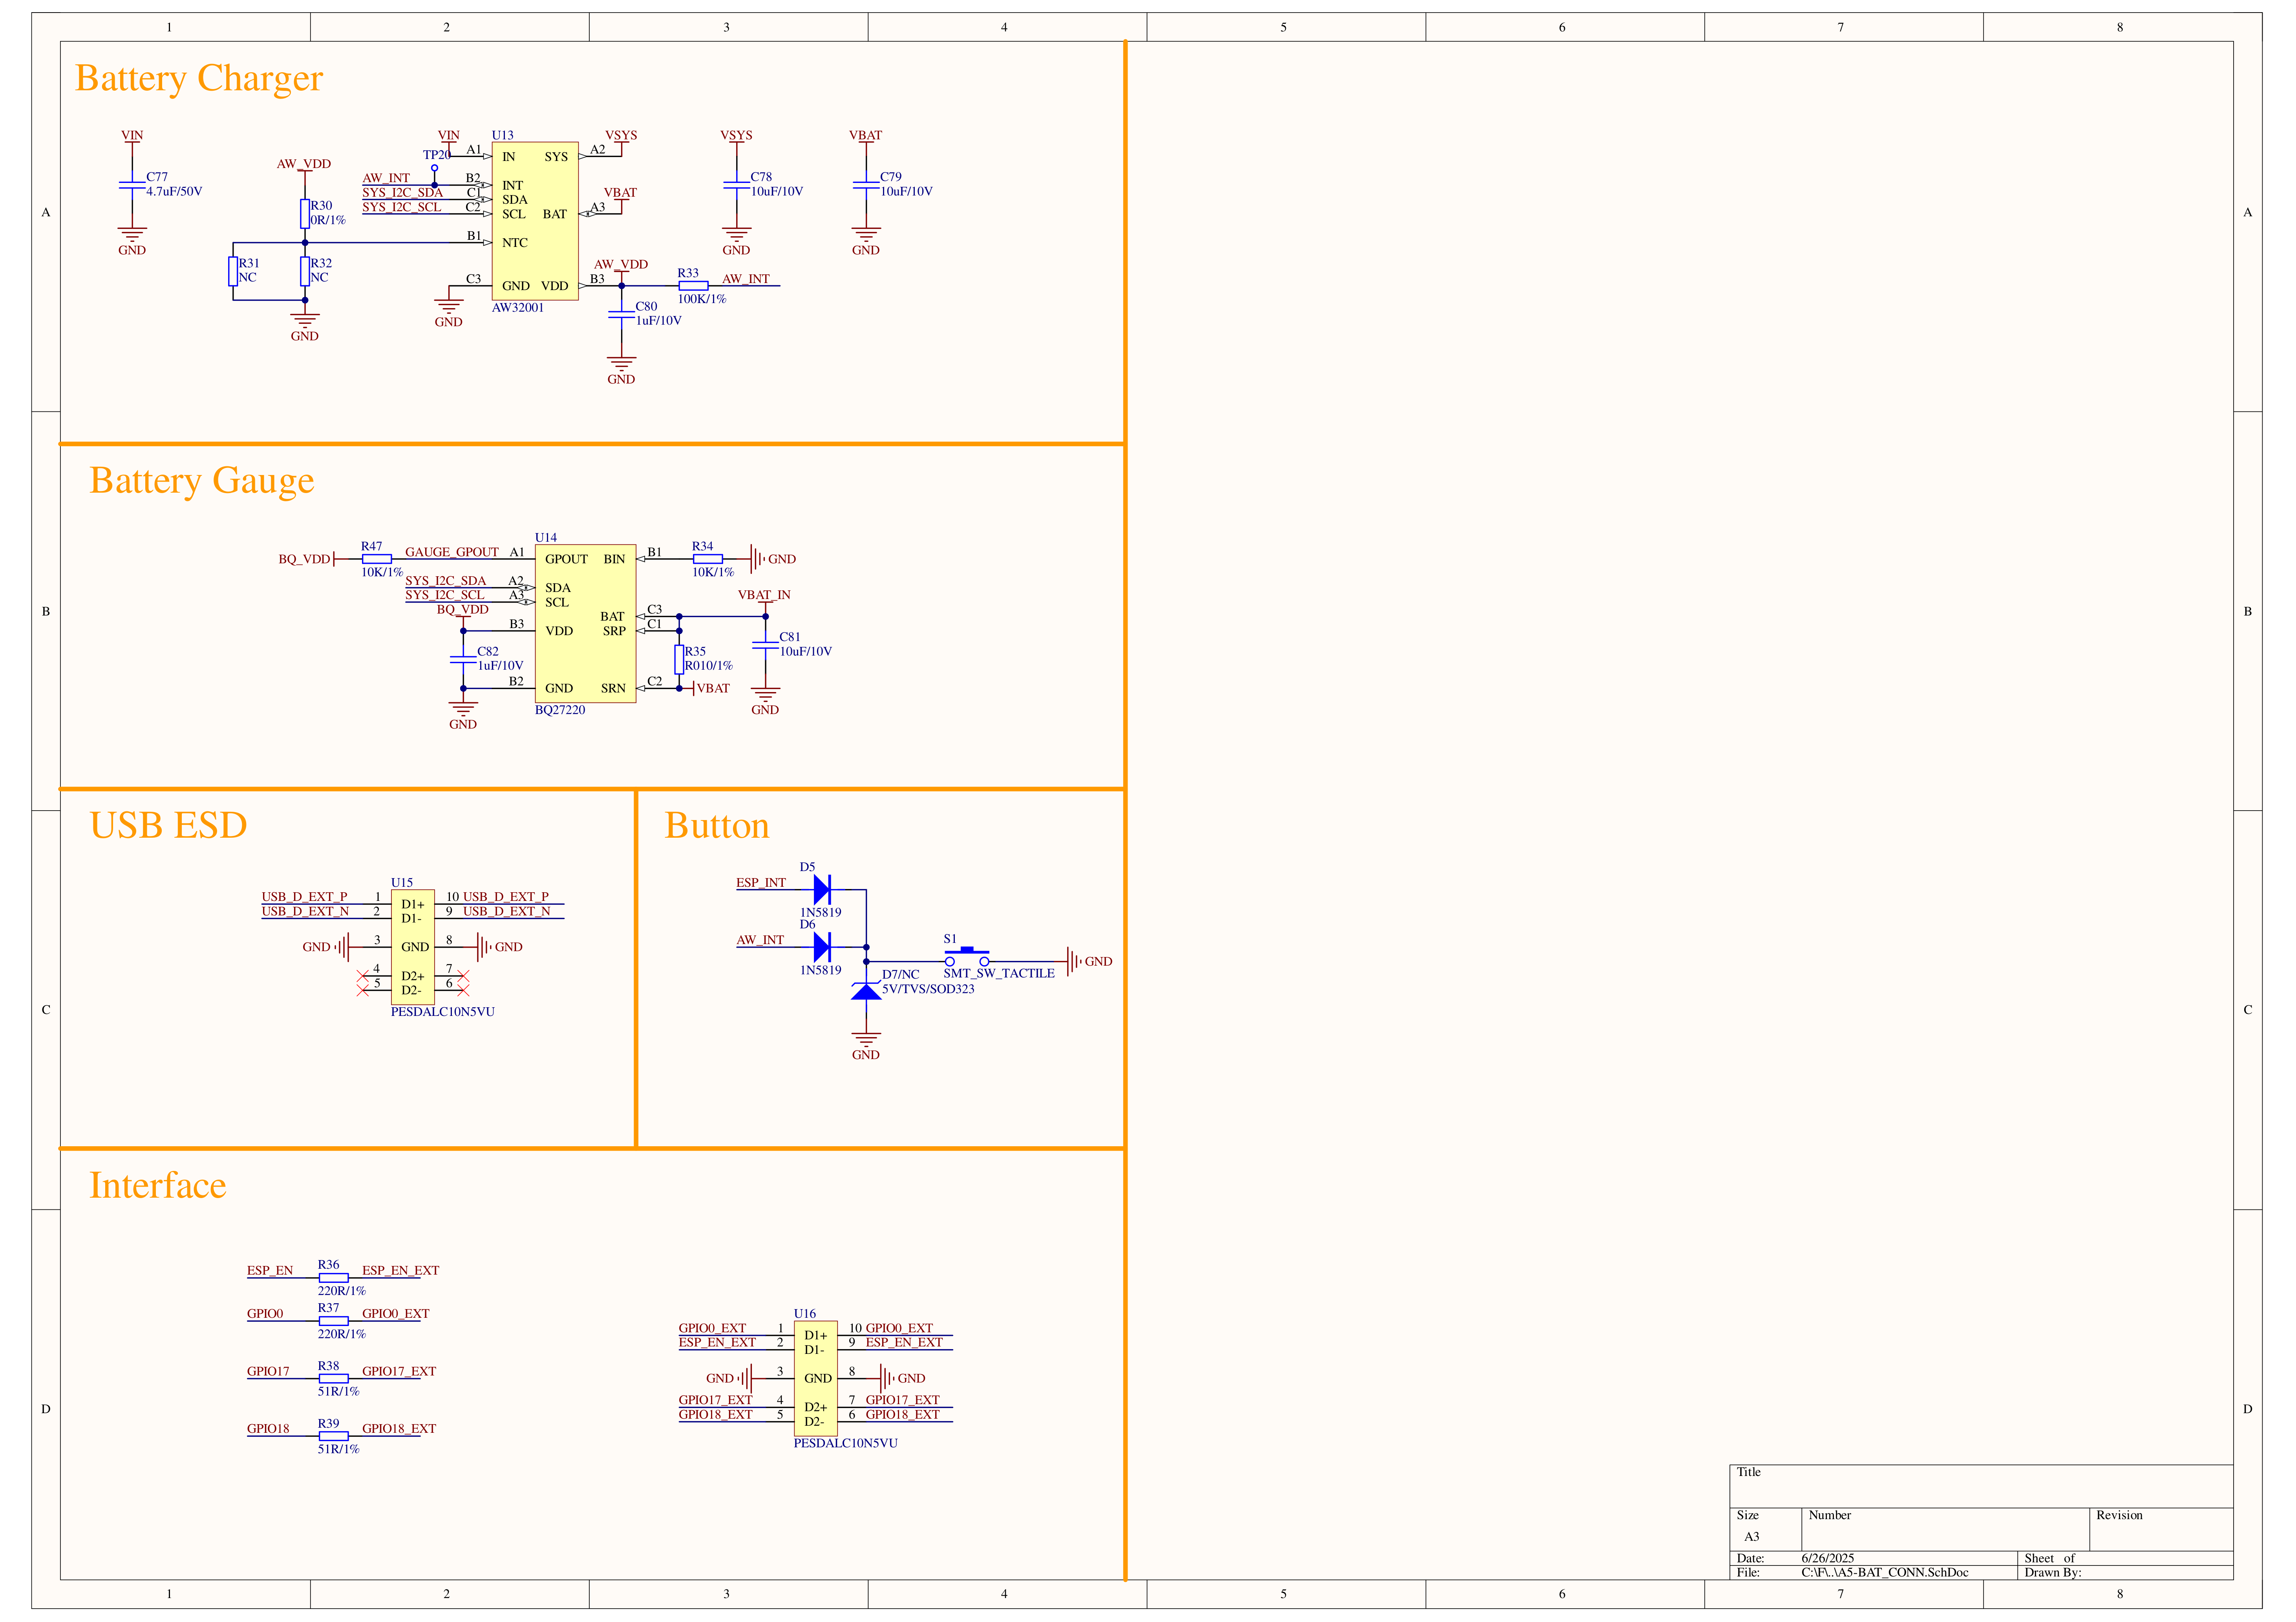
Task: Select capacitor C78 symbol
Action: [736, 185]
